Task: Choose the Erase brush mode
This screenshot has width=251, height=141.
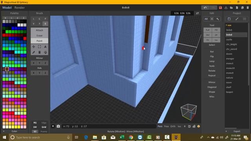Action: pos(39,36)
